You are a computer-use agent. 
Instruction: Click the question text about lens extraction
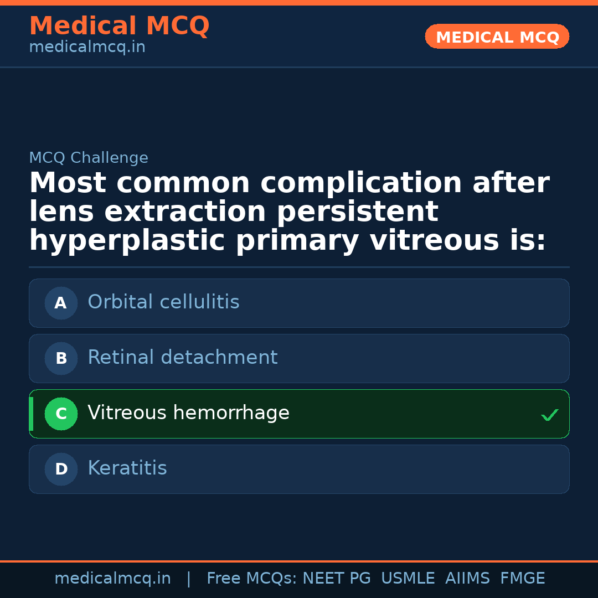(x=288, y=212)
